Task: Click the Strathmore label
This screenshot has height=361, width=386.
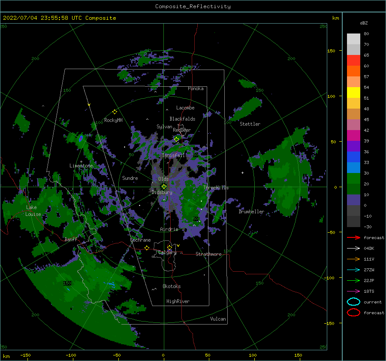Action: click(208, 254)
